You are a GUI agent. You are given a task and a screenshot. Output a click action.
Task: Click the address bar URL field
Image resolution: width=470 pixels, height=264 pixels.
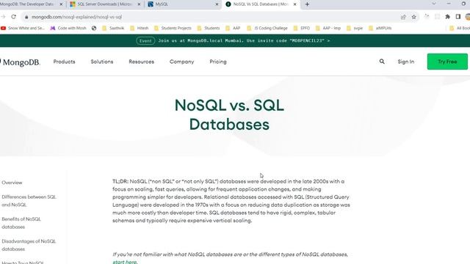210,17
